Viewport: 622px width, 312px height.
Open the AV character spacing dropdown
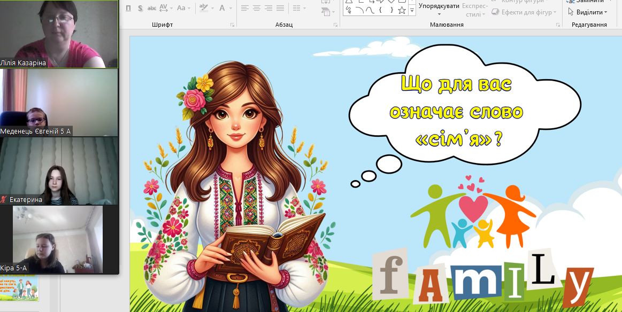166,8
